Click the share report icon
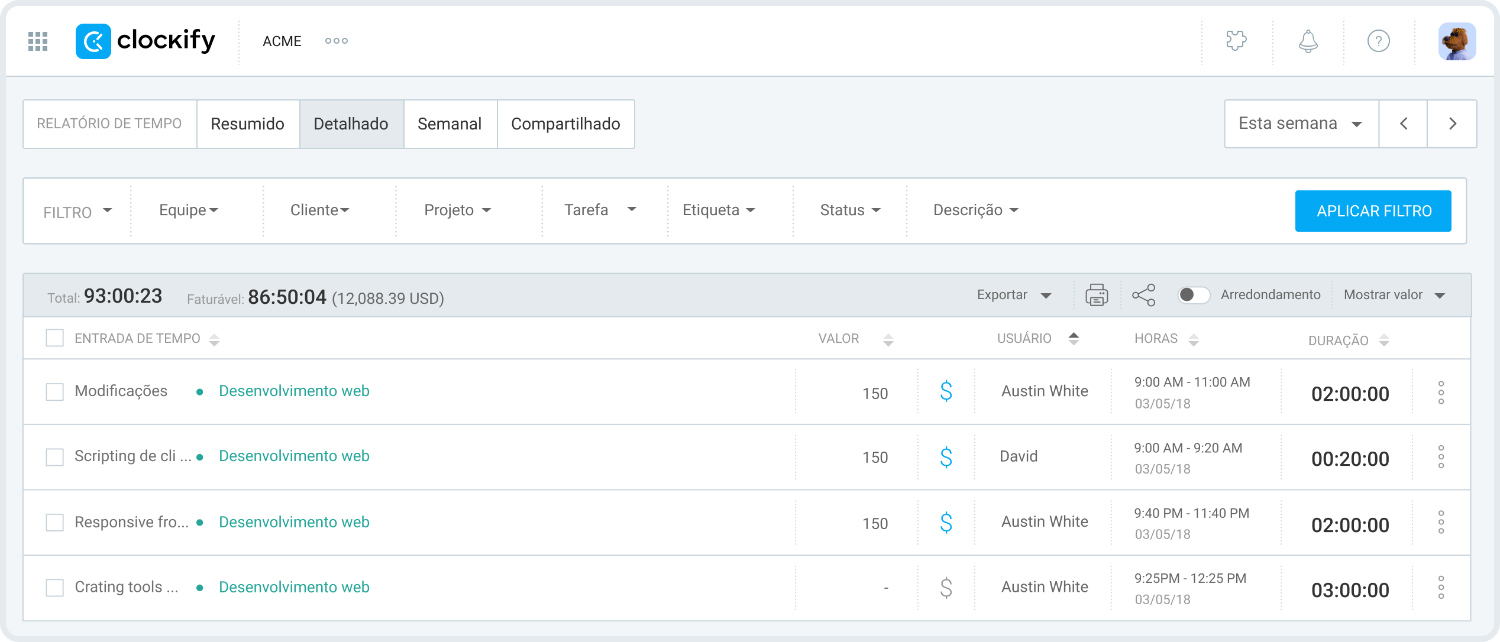The height and width of the screenshot is (642, 1500). tap(1144, 295)
